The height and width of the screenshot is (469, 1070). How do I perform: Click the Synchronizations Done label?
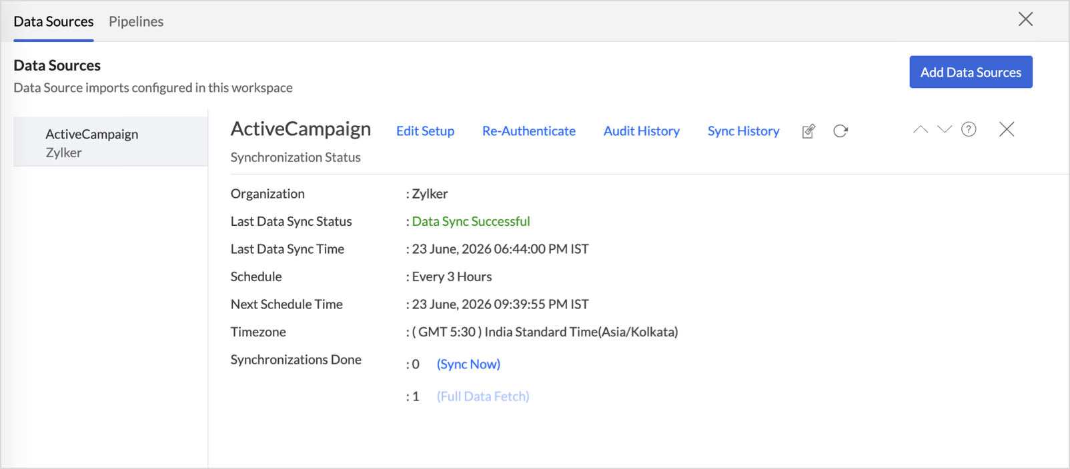(296, 360)
